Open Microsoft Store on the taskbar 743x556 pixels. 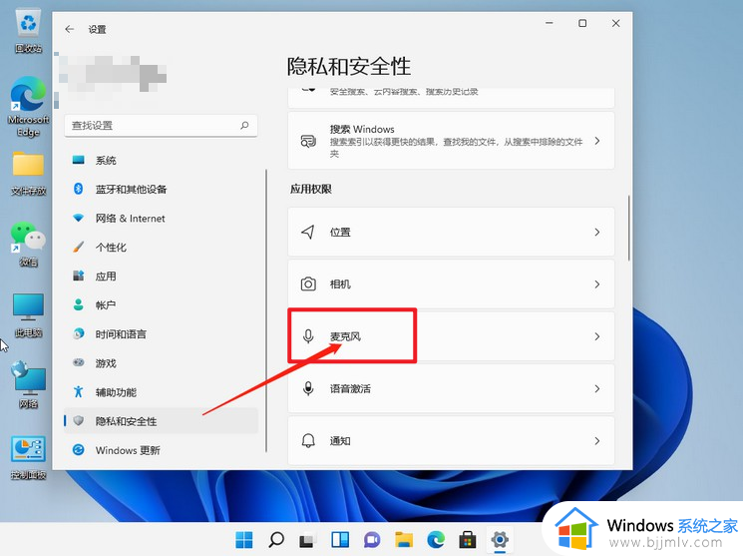point(467,539)
